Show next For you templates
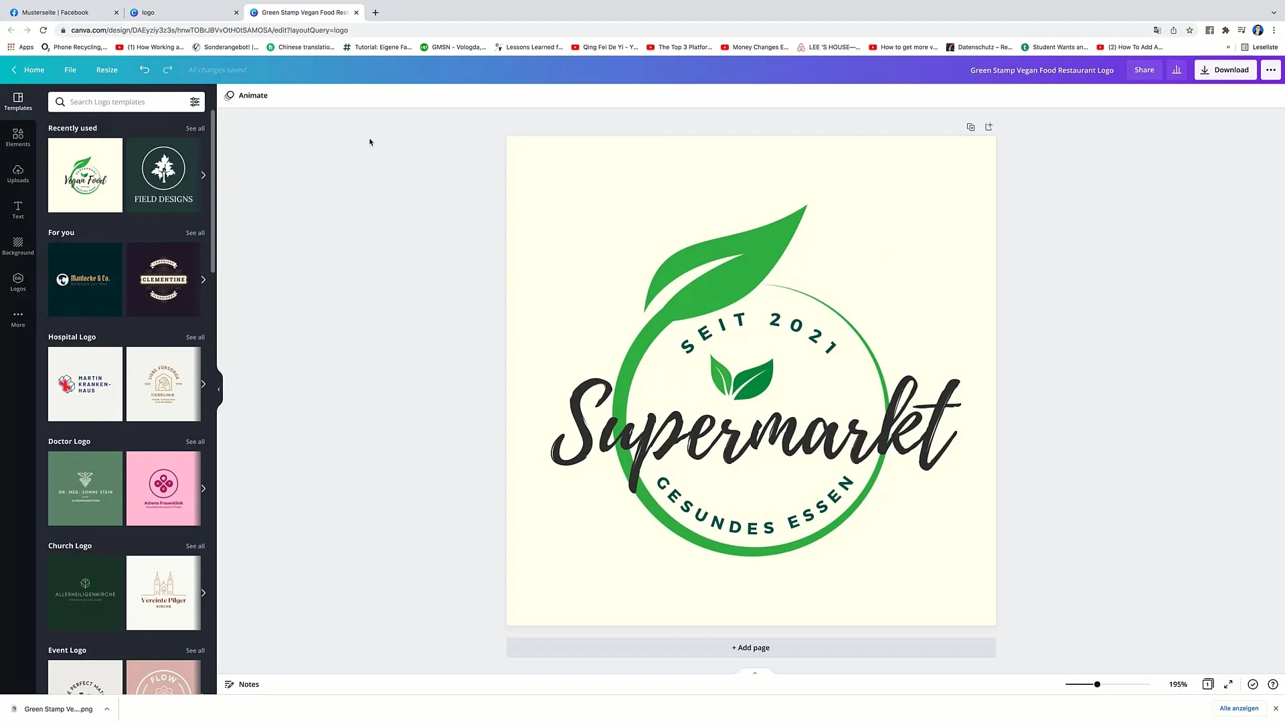1285x723 pixels. (x=203, y=280)
